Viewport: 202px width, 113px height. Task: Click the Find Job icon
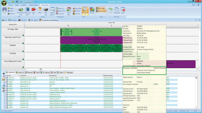46,11
